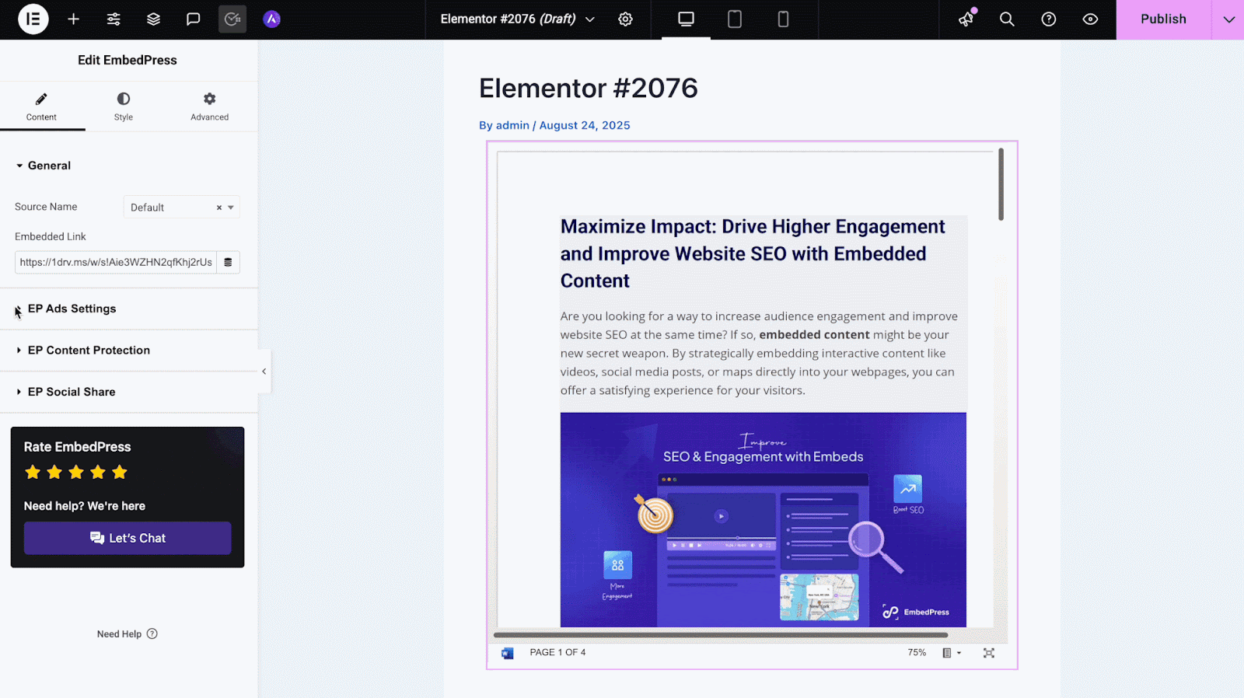Image resolution: width=1244 pixels, height=698 pixels.
Task: Open the launchpad checklist icon
Action: pos(232,19)
